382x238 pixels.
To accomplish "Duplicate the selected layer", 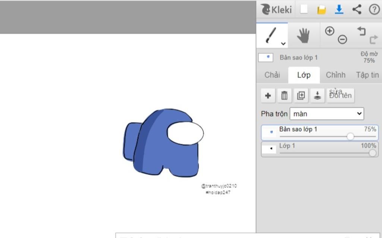I will click(301, 95).
